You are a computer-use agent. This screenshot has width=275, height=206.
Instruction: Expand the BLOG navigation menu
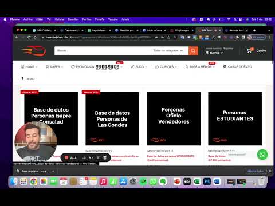tap(139, 66)
